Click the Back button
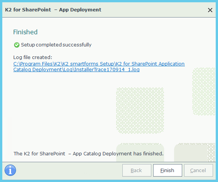The height and width of the screenshot is (182, 218). [137, 170]
